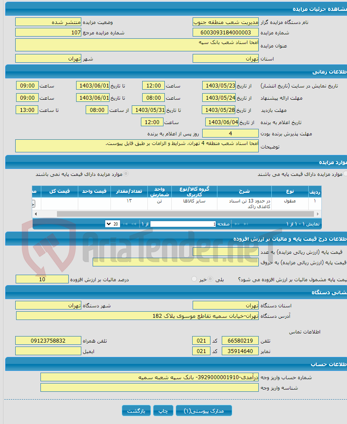Select the خیر radio for VAT
The image size is (347, 424).
click(x=194, y=279)
